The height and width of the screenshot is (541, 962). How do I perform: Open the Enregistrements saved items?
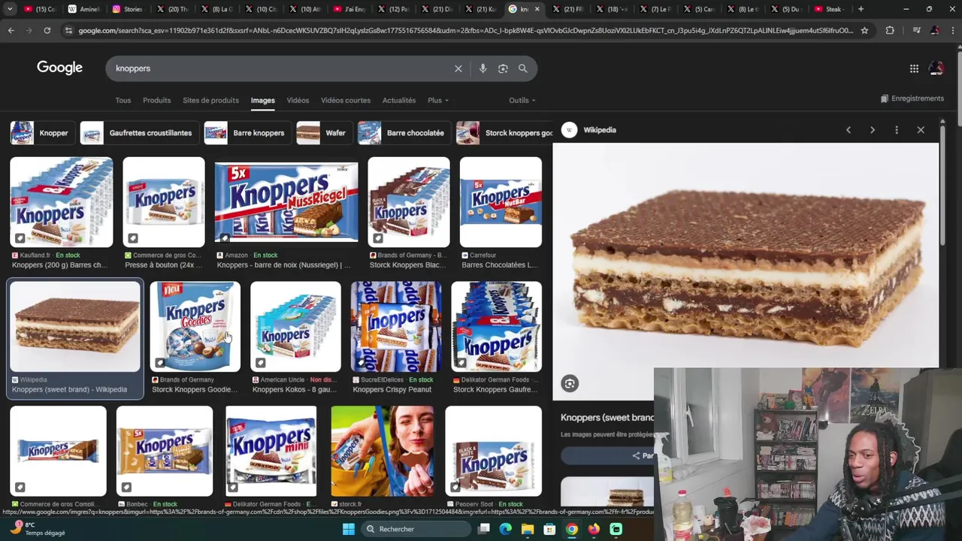click(912, 98)
